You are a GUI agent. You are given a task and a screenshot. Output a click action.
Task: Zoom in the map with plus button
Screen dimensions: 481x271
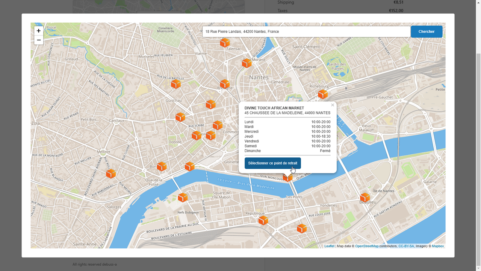pyautogui.click(x=39, y=31)
